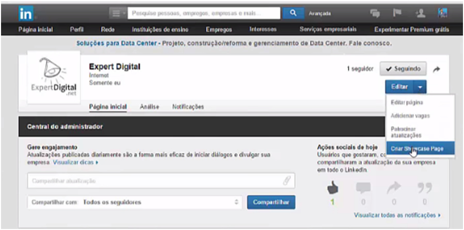Open the search category menu icon

tap(118, 13)
